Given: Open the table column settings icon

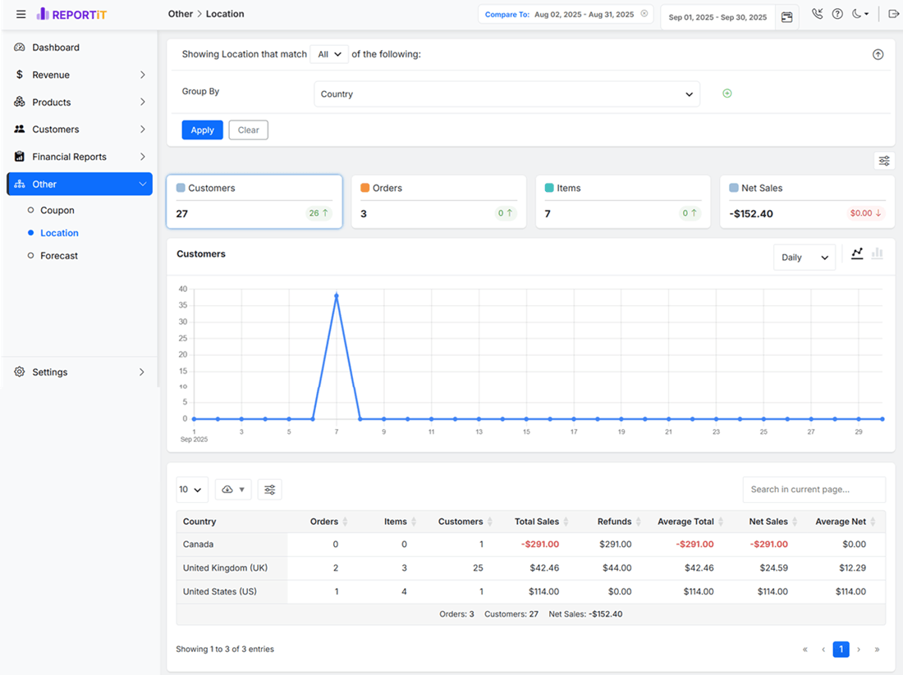Looking at the screenshot, I should pyautogui.click(x=269, y=490).
